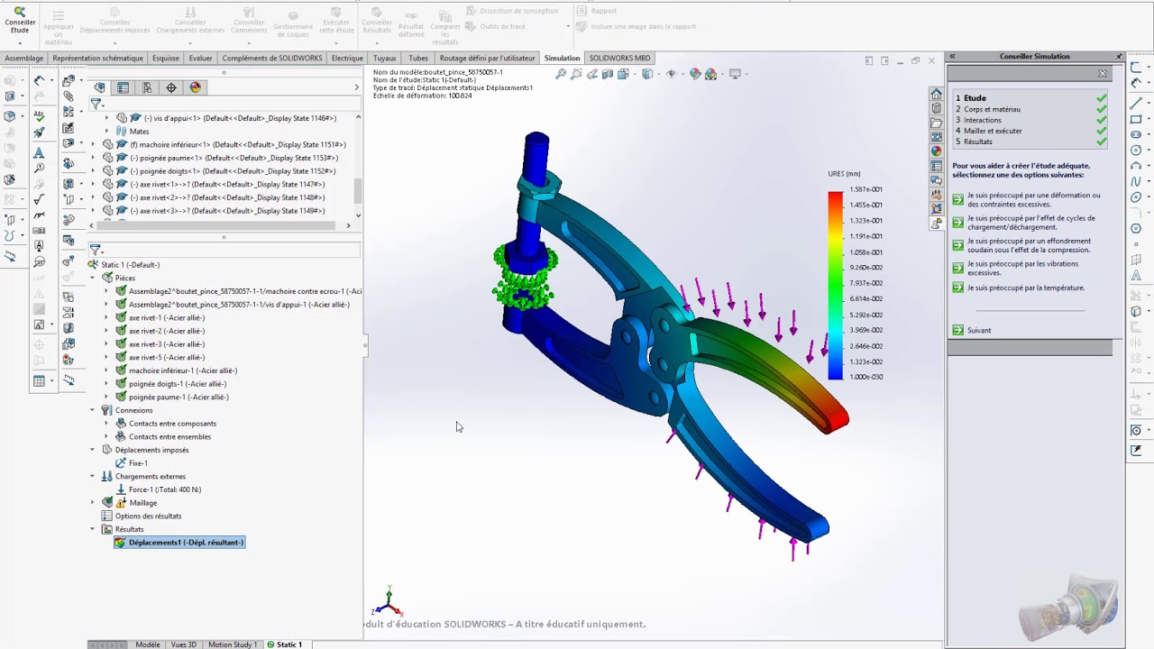Collapse the Chargements externes folder
Screen dimensions: 1154x649
pyautogui.click(x=93, y=476)
